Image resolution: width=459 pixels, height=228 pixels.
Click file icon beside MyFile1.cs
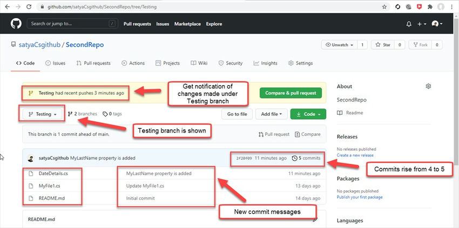click(31, 186)
